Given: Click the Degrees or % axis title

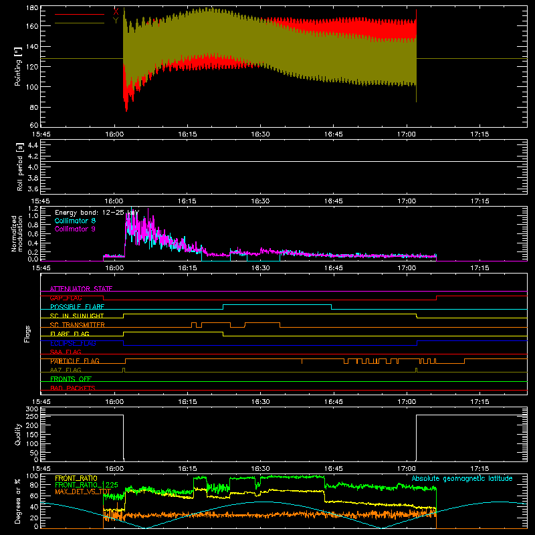Looking at the screenshot, I should [x=18, y=501].
